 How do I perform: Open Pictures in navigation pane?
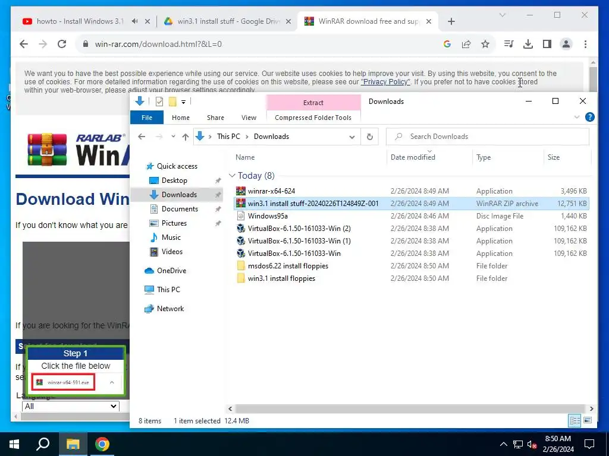(x=174, y=223)
